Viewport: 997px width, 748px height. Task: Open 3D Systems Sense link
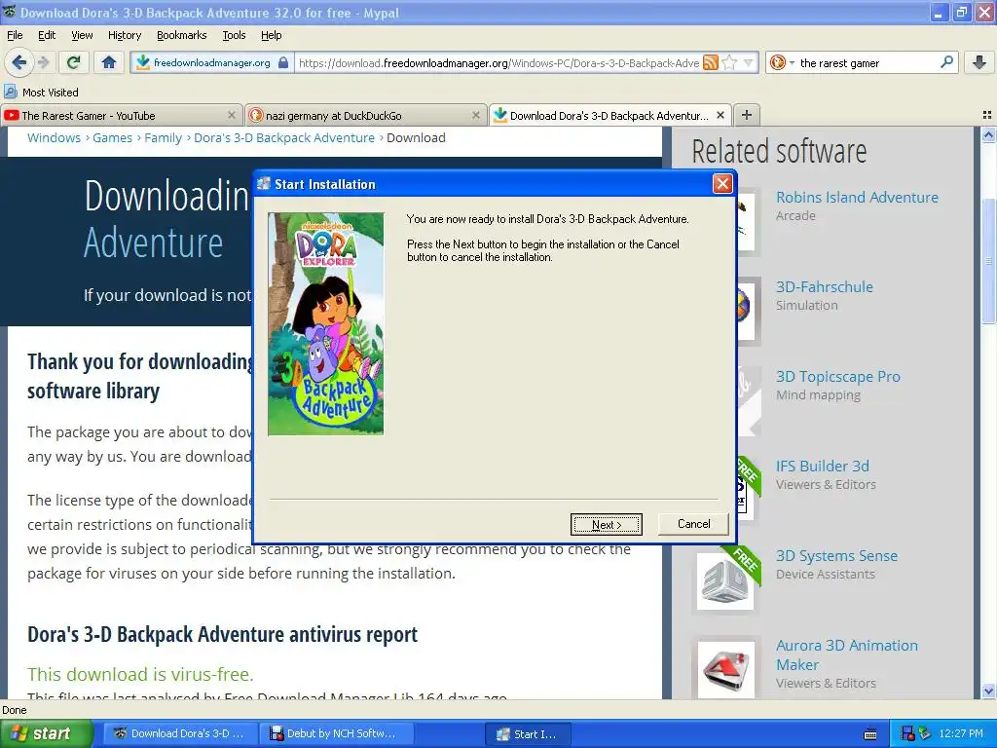[x=836, y=556]
